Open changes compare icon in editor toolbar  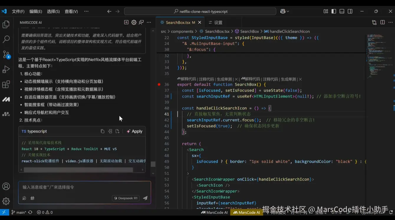point(374,22)
